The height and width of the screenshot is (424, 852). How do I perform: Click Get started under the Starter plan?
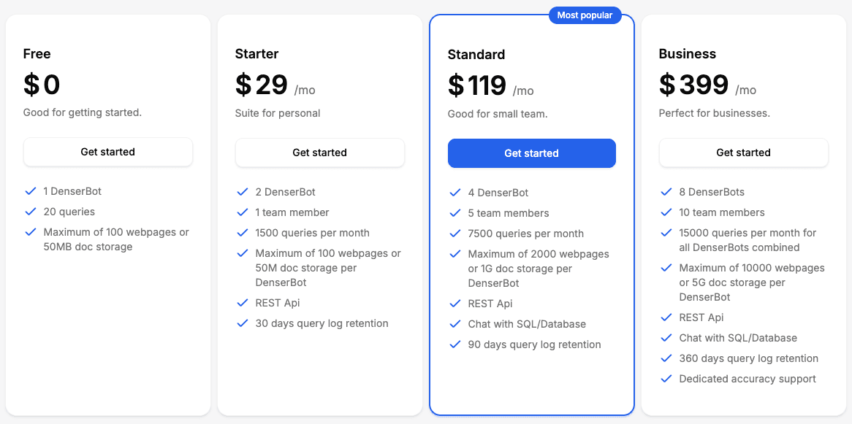[x=319, y=153]
